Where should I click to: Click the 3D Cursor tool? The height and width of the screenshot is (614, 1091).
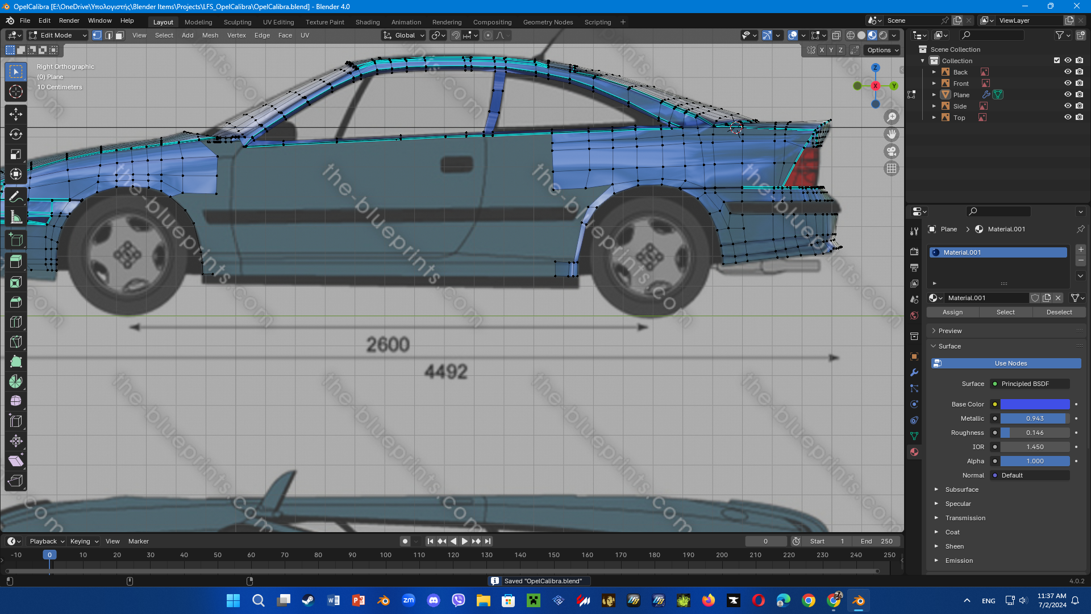click(x=16, y=92)
